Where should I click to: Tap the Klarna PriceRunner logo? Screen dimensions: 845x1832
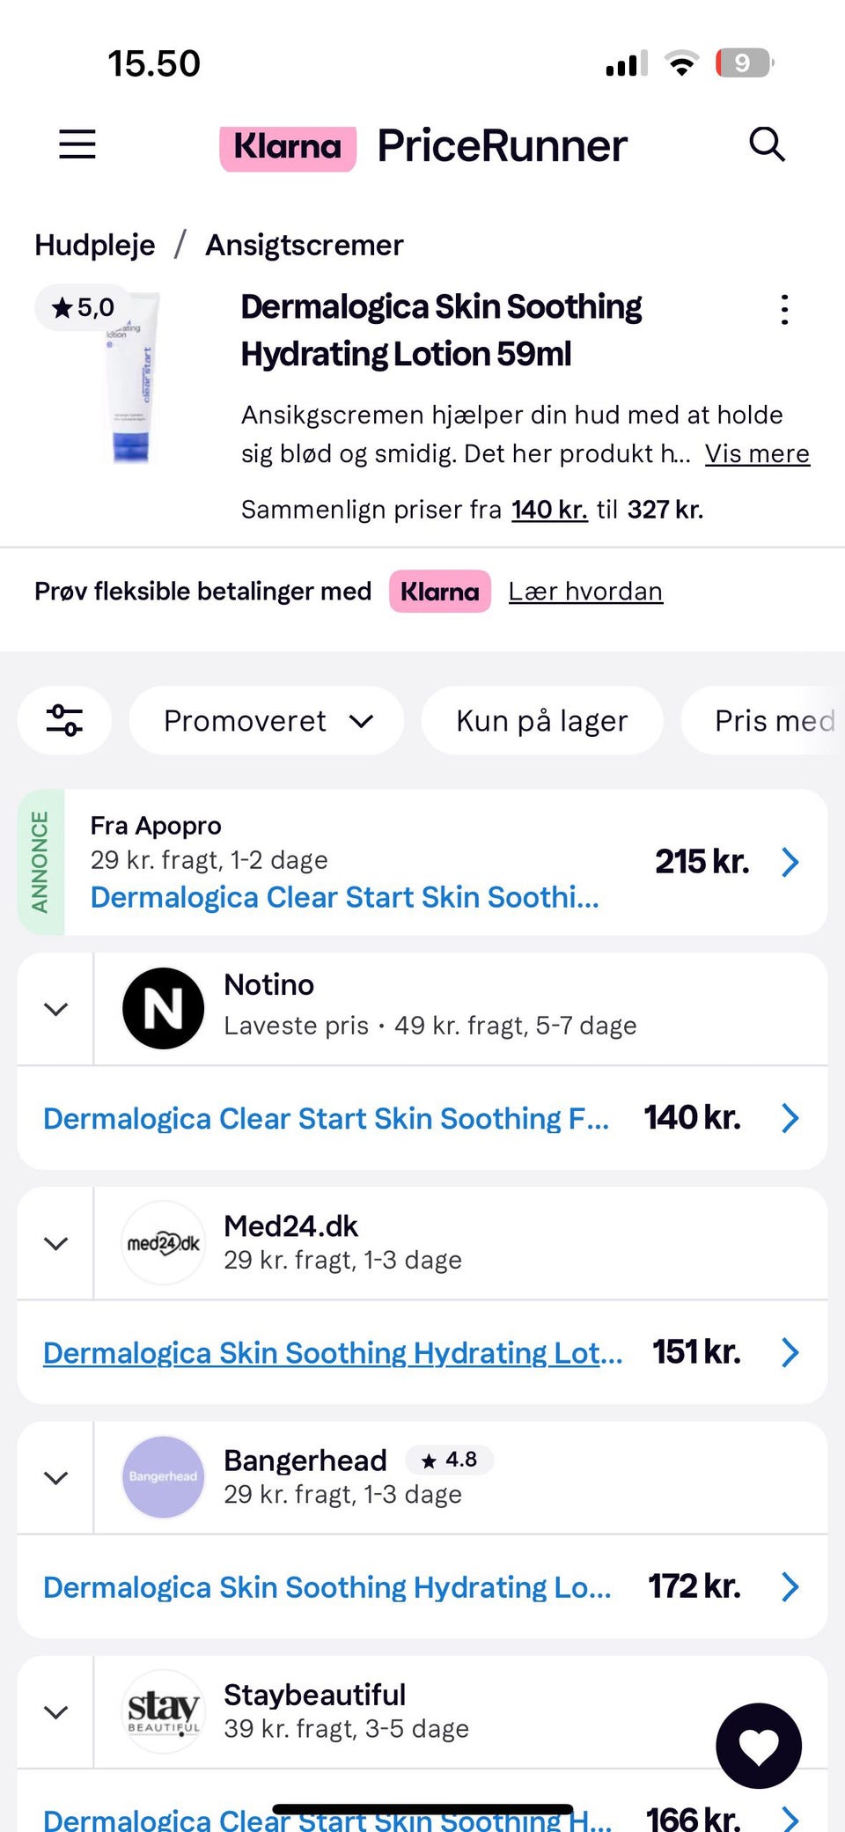(423, 146)
